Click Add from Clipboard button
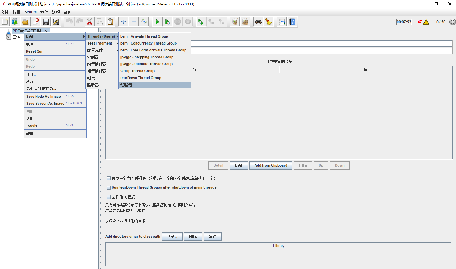Viewport: 456px width, 269px height. click(270, 165)
